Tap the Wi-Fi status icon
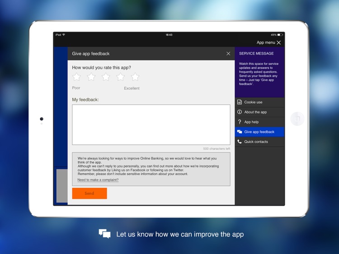Screen dimensions: 339x254 [x=64, y=35]
